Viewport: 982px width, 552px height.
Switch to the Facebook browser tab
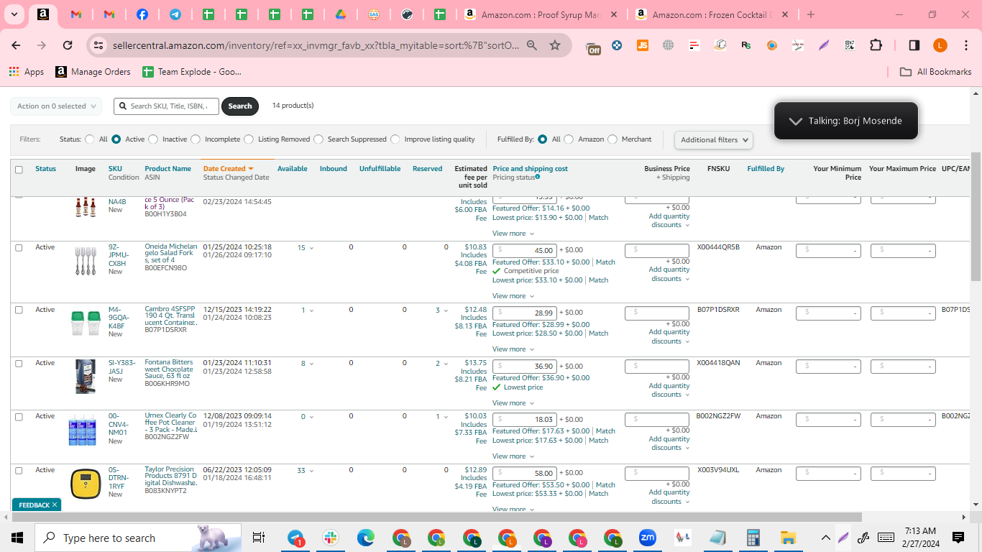coord(142,14)
